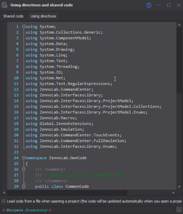Viewport: 183px width, 214px height.
Task: Click line 16 ProjectModel.Enums
Action: point(125,112)
